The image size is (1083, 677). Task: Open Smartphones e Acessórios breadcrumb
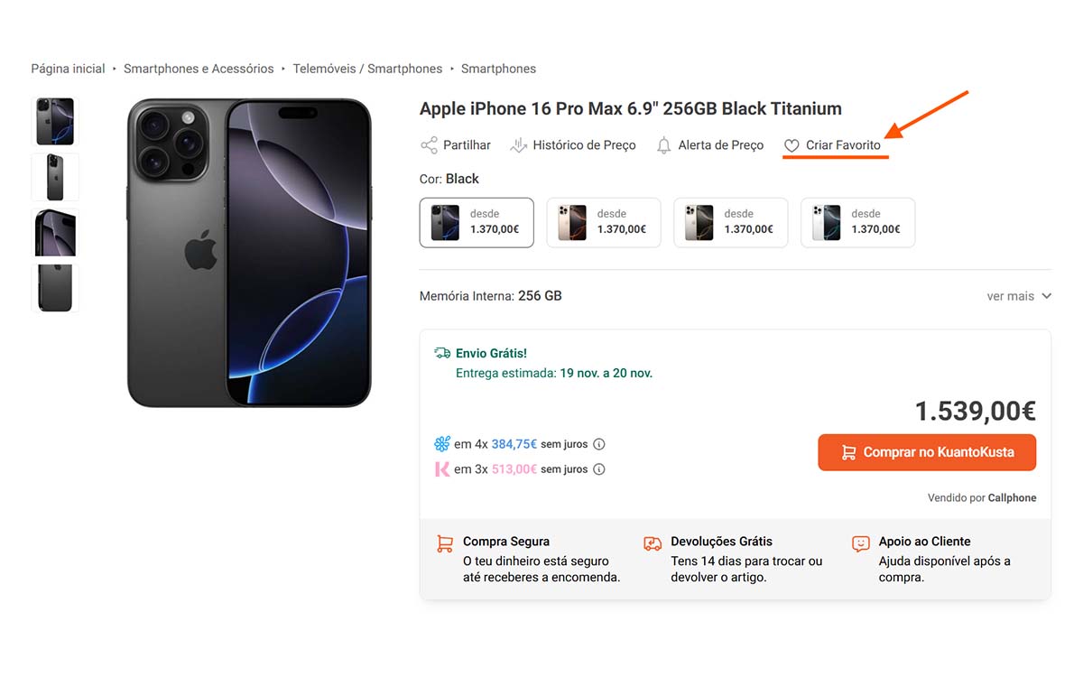click(199, 69)
